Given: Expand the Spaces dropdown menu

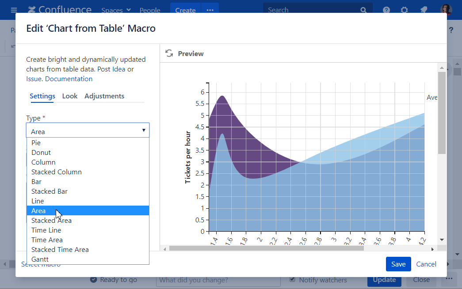Looking at the screenshot, I should [x=116, y=10].
